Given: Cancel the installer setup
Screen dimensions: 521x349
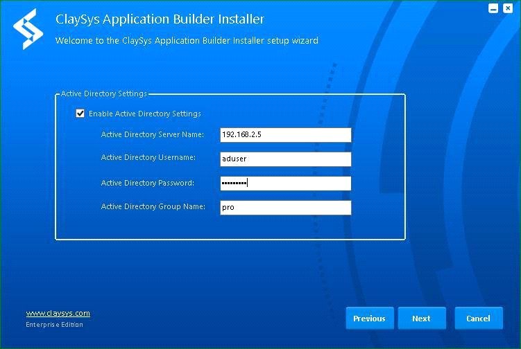Looking at the screenshot, I should pyautogui.click(x=479, y=318).
